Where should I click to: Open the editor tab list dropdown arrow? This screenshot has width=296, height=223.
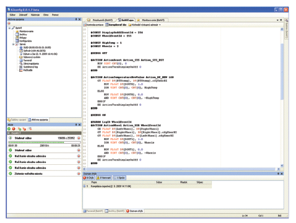[x=277, y=20]
